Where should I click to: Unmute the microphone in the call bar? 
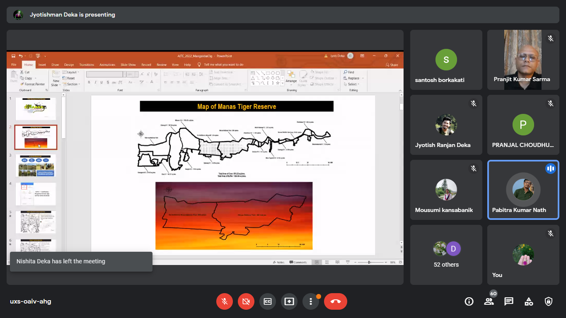(225, 301)
